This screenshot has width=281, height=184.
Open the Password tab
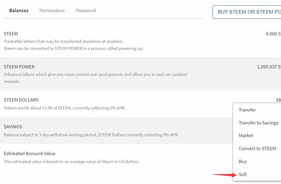click(86, 11)
